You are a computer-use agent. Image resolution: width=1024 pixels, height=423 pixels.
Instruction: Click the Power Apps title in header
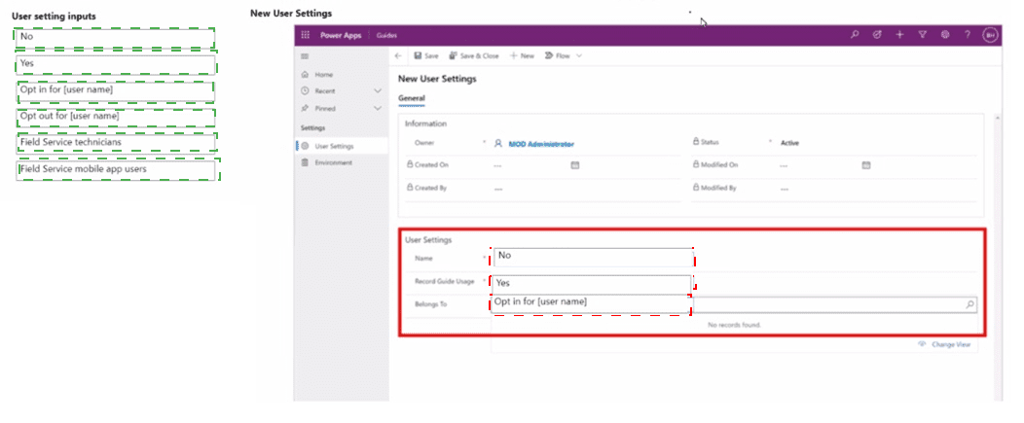(x=341, y=35)
